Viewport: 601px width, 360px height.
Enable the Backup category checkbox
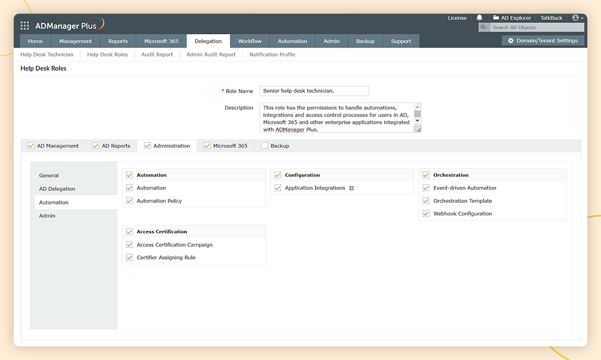point(265,146)
